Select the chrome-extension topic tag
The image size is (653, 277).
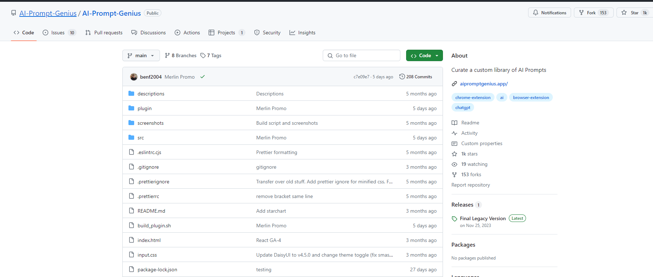click(473, 97)
